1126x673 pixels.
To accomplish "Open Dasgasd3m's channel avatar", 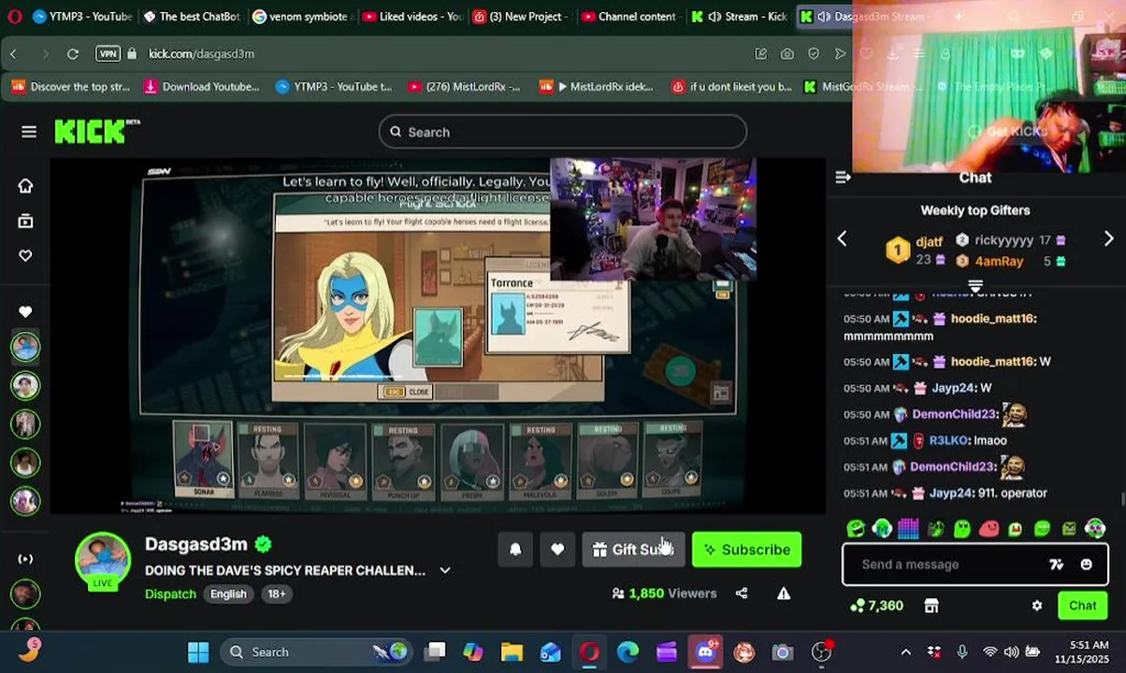I will click(x=103, y=560).
